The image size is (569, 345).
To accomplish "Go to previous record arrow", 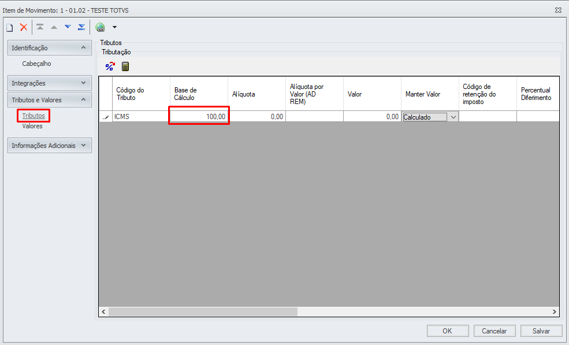I will coord(54,27).
